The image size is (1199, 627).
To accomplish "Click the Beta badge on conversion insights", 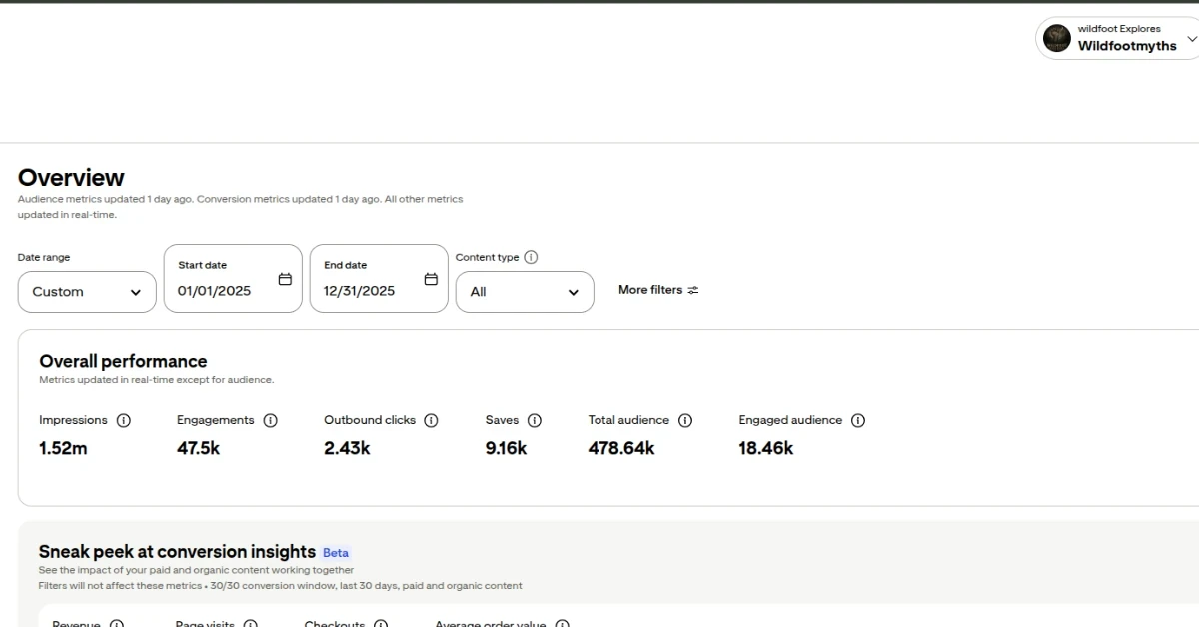I will click(336, 553).
